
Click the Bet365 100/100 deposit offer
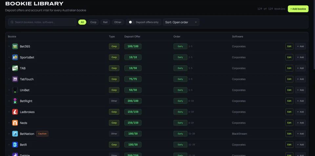pyautogui.click(x=133, y=47)
